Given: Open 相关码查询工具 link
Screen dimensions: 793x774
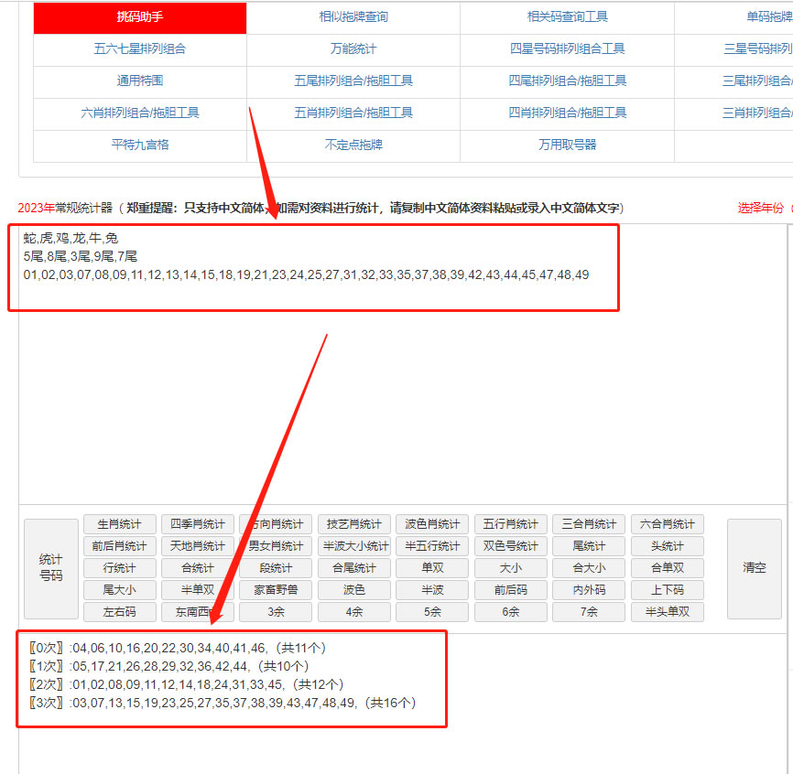Looking at the screenshot, I should pos(567,17).
